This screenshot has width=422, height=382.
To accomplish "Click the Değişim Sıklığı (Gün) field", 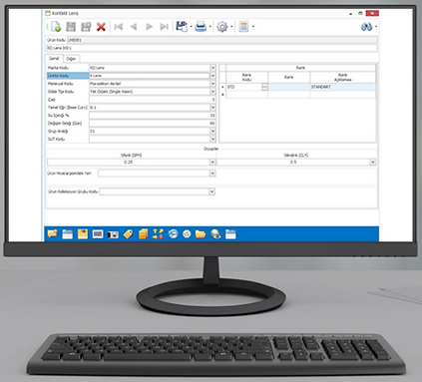I will click(153, 124).
